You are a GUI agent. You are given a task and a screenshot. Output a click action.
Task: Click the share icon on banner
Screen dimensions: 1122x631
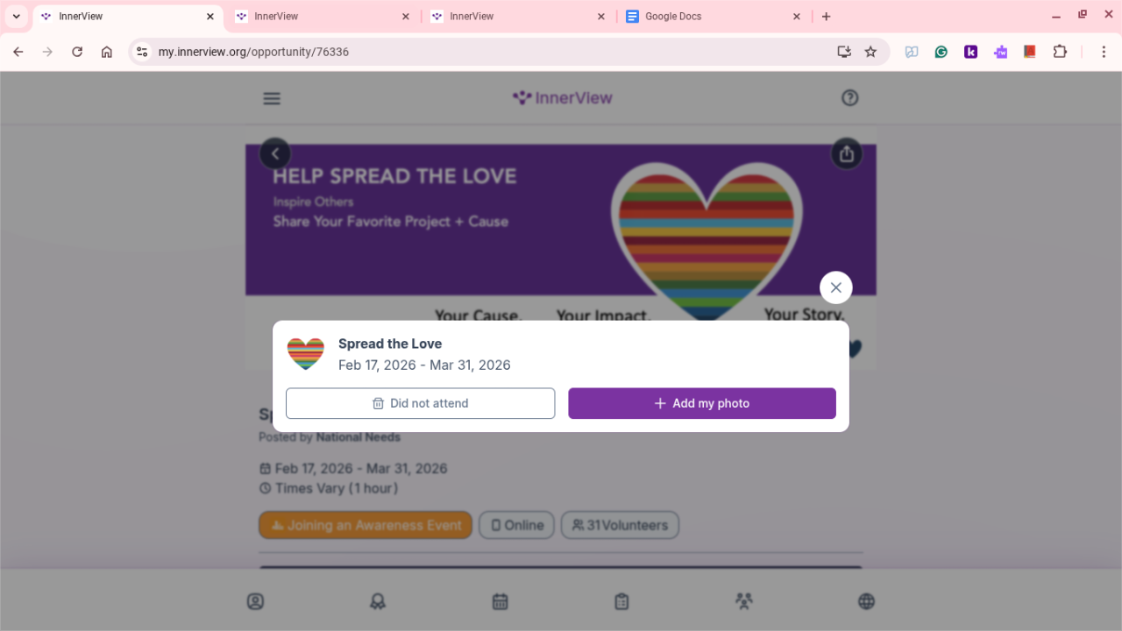coord(847,154)
